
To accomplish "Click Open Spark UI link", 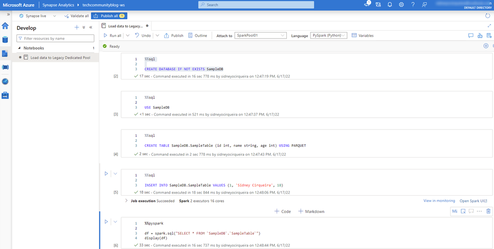I will click(x=473, y=201).
